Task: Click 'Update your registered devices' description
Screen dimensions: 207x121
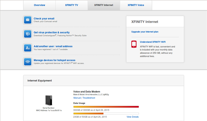Action: [59, 63]
